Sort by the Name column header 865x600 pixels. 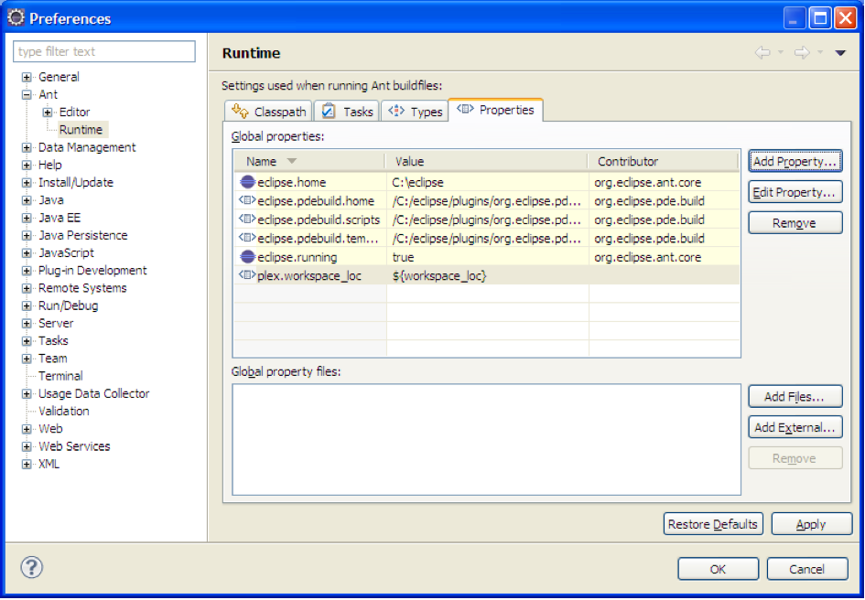309,161
